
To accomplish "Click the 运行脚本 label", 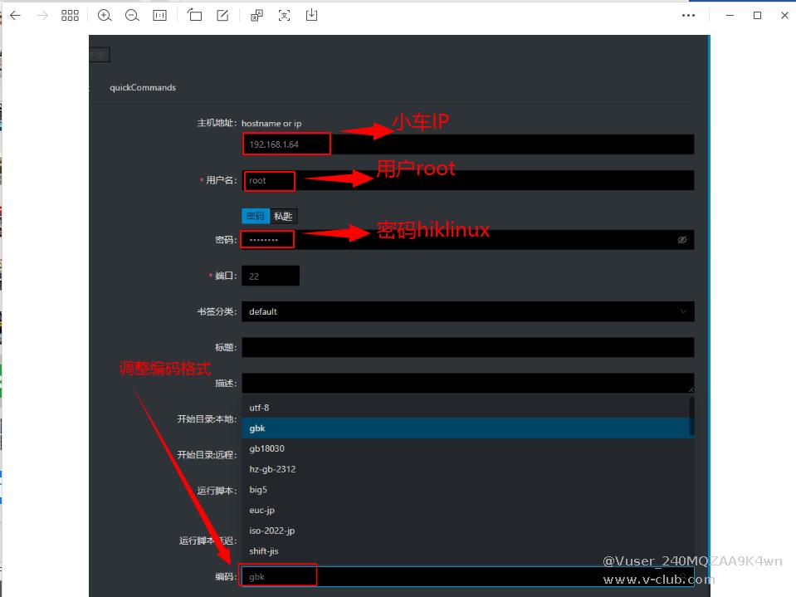I will pyautogui.click(x=217, y=491).
